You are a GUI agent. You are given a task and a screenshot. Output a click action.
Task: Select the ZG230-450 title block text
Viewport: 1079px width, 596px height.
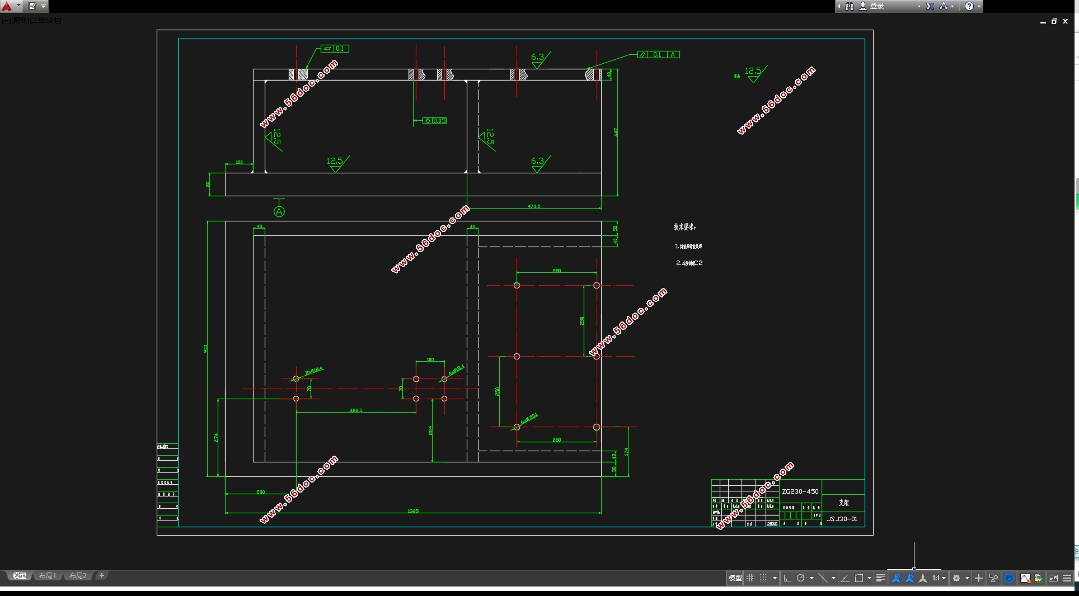coord(800,491)
